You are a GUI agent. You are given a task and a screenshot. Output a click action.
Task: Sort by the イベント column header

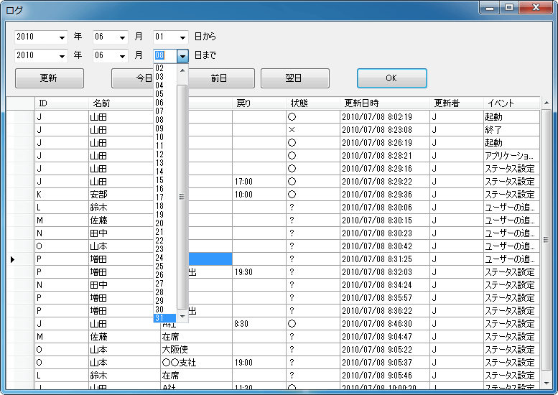click(511, 103)
